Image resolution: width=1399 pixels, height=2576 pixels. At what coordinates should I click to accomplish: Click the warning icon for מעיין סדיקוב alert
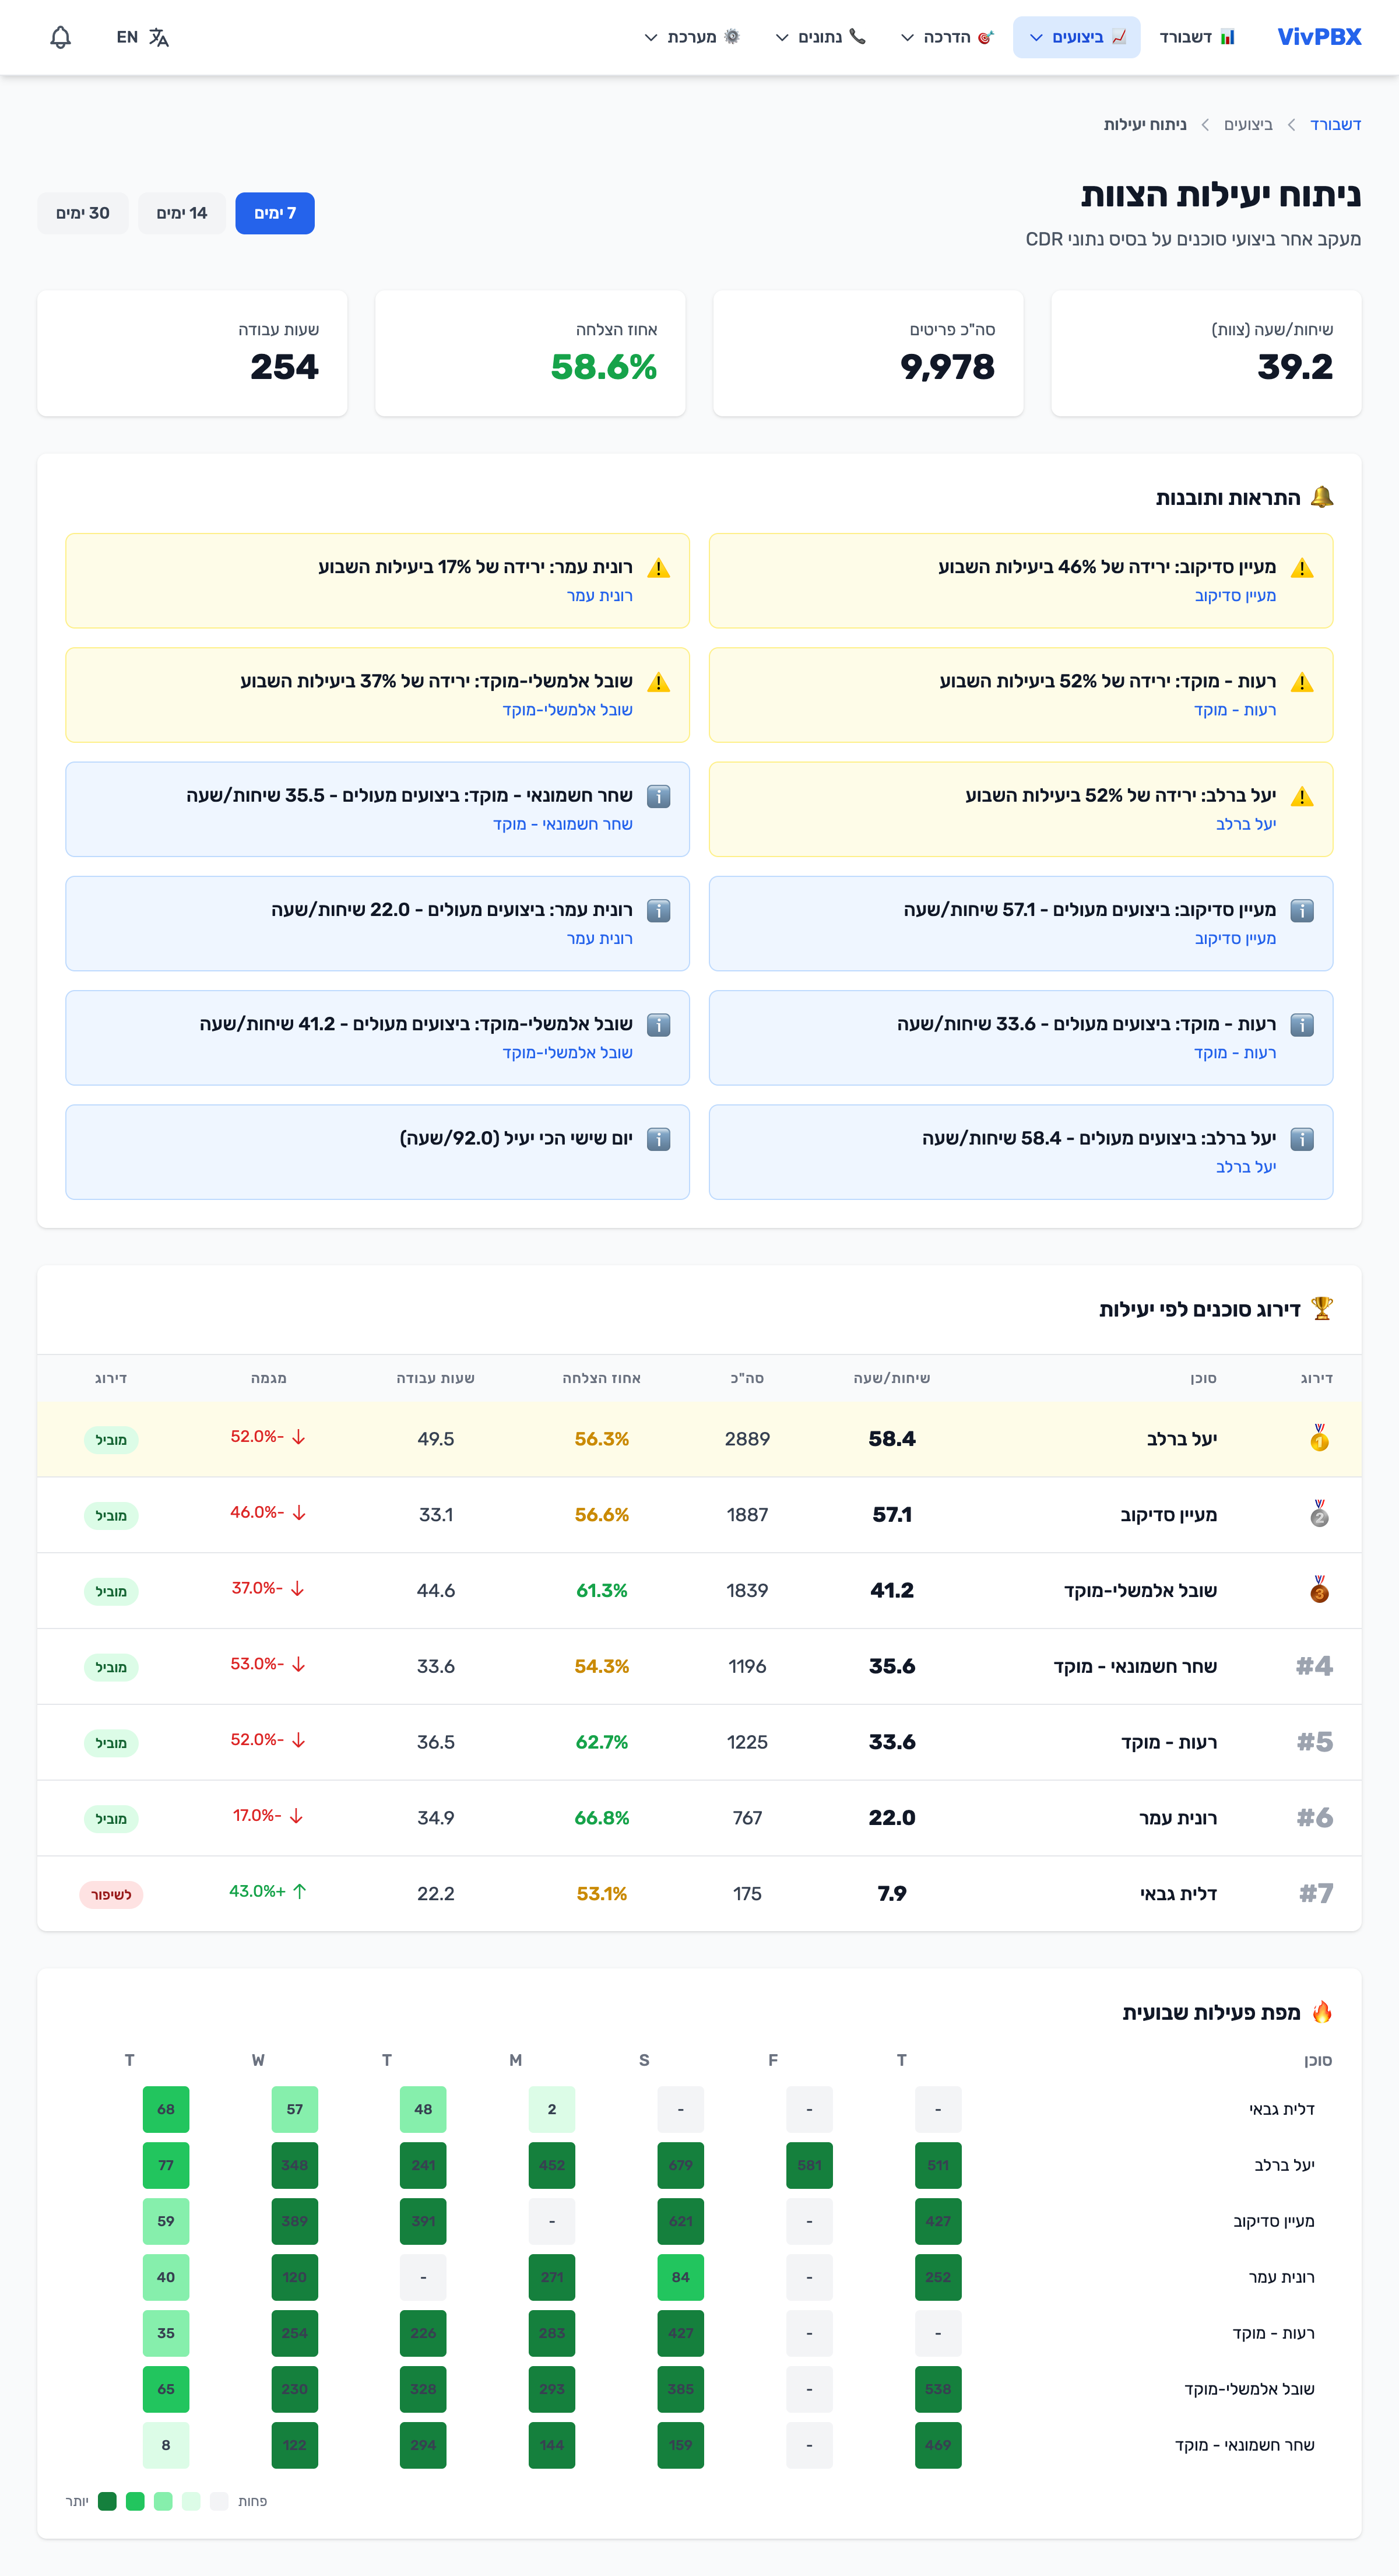pyautogui.click(x=1301, y=568)
